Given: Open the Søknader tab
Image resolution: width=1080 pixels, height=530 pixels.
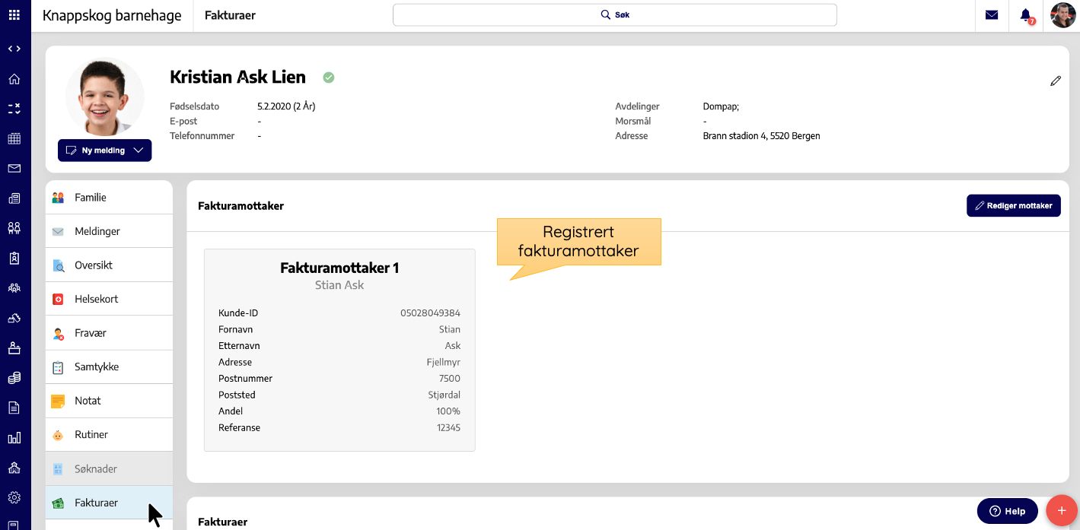Looking at the screenshot, I should tap(109, 468).
